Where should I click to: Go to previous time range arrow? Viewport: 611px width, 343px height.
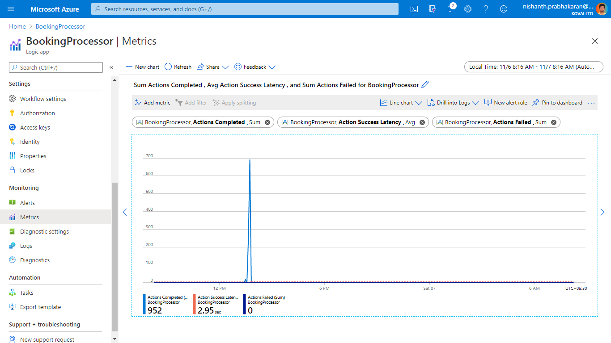125,212
